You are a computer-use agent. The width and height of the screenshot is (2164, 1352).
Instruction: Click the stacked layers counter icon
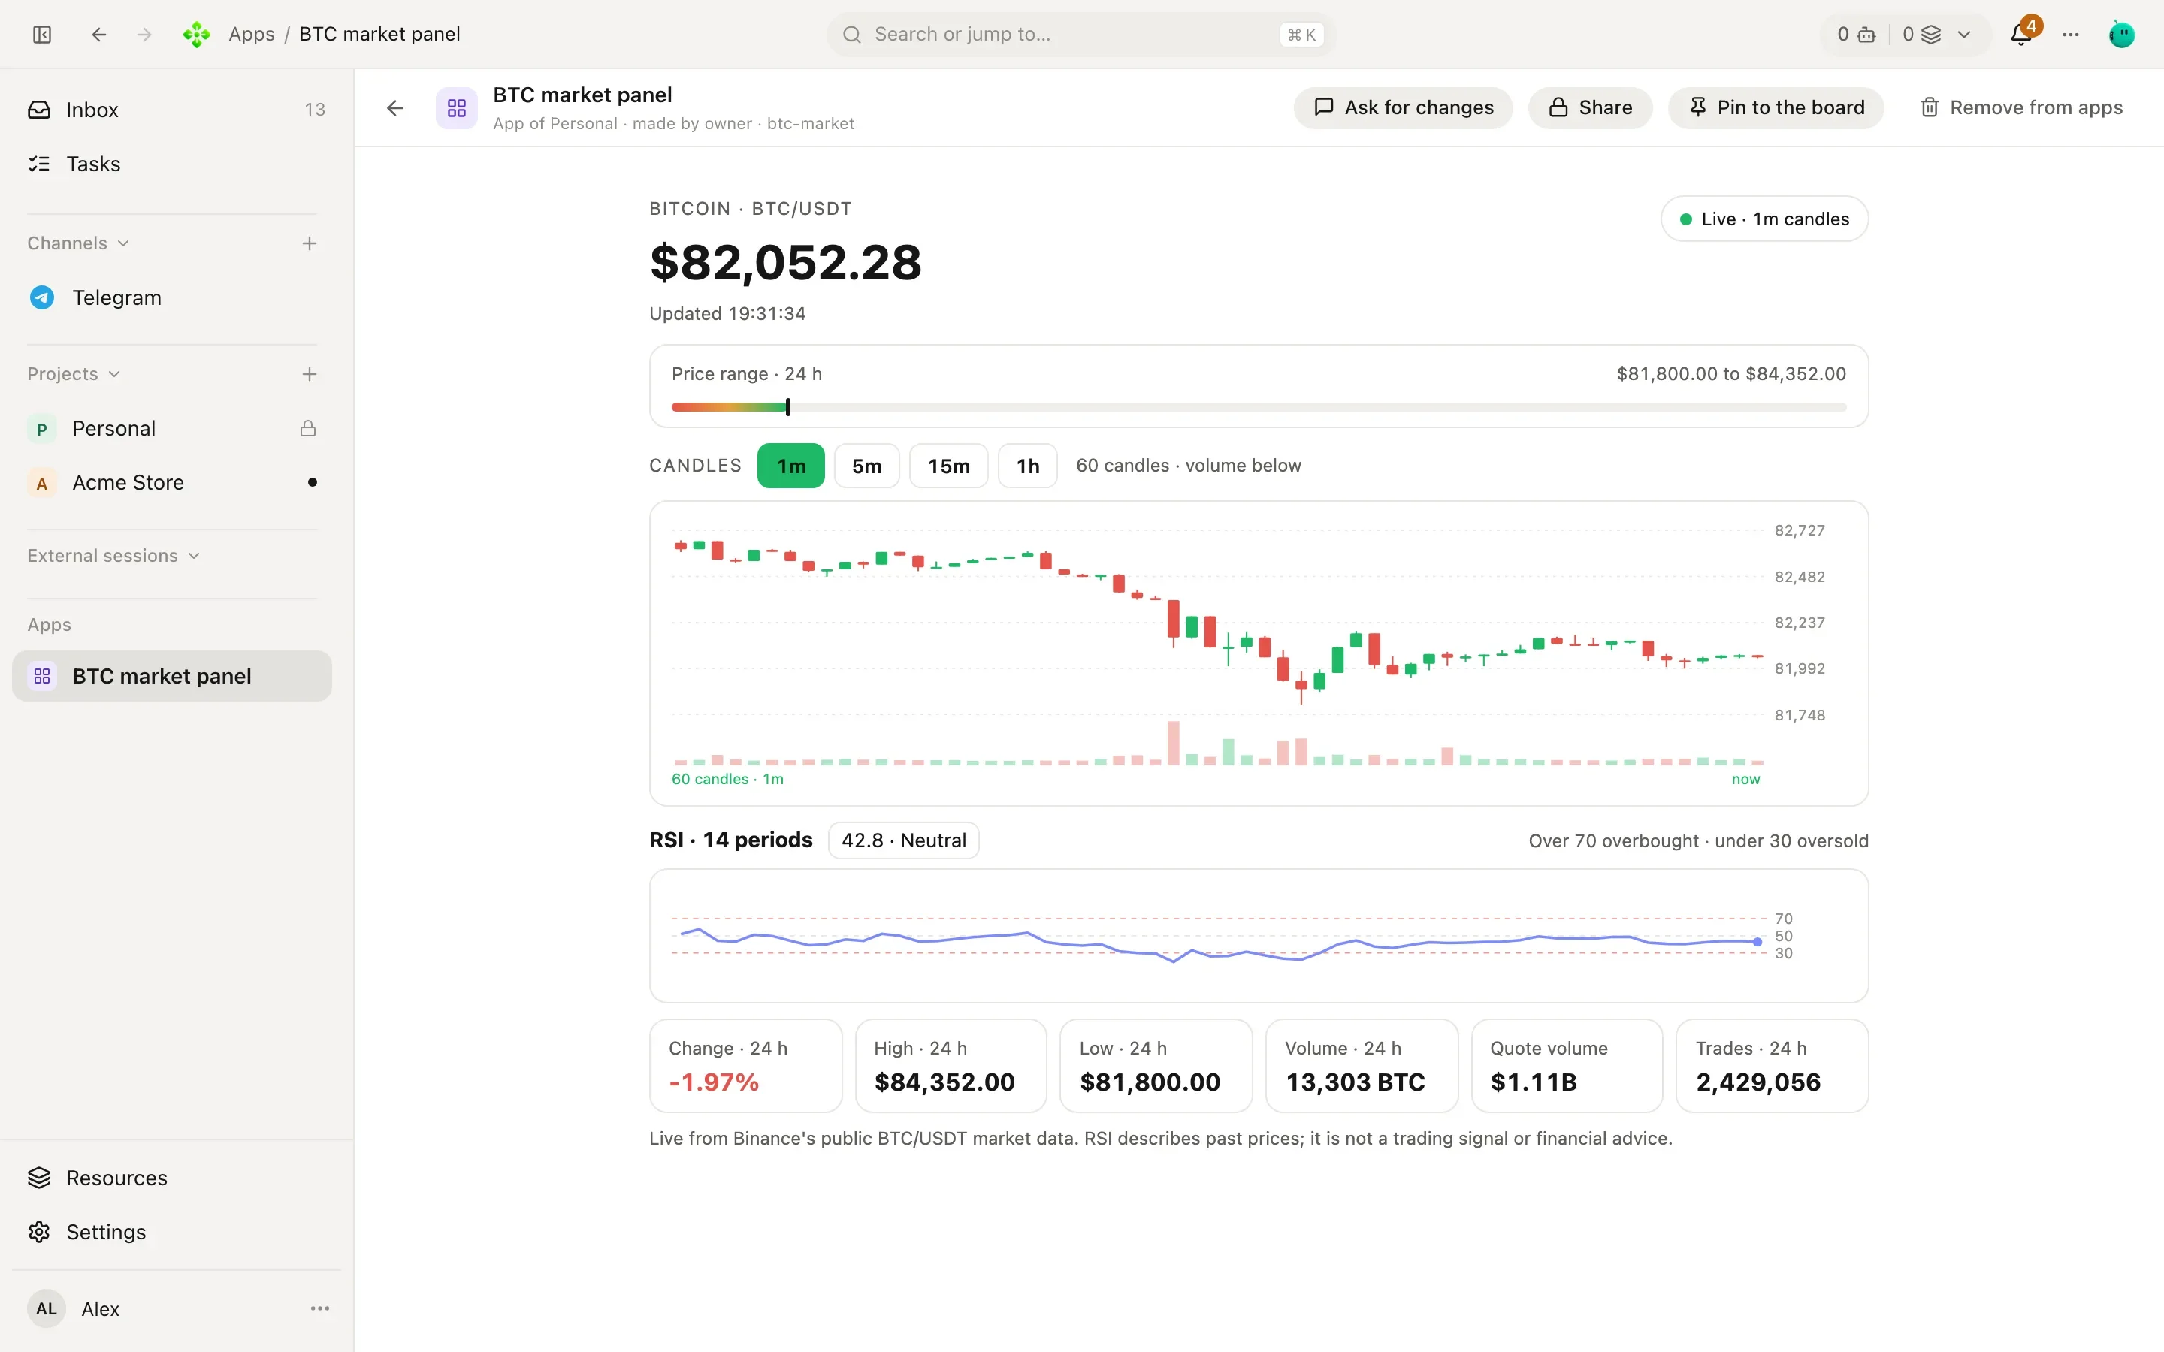click(x=1932, y=34)
